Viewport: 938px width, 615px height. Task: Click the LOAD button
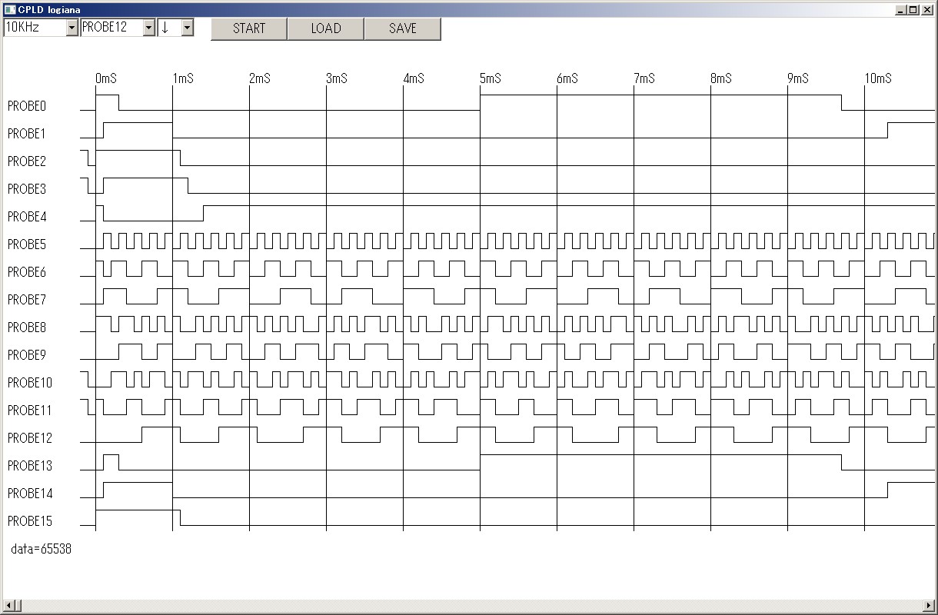point(326,28)
